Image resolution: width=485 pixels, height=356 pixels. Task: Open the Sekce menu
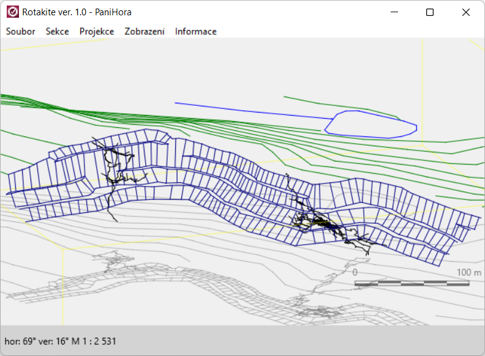(x=57, y=32)
